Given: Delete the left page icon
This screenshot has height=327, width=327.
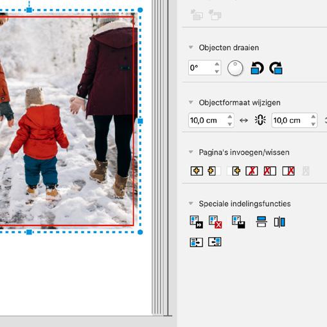Looking at the screenshot, I should (x=270, y=171).
